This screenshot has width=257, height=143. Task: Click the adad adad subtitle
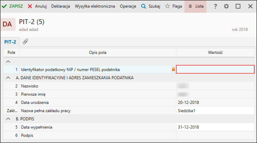29,29
